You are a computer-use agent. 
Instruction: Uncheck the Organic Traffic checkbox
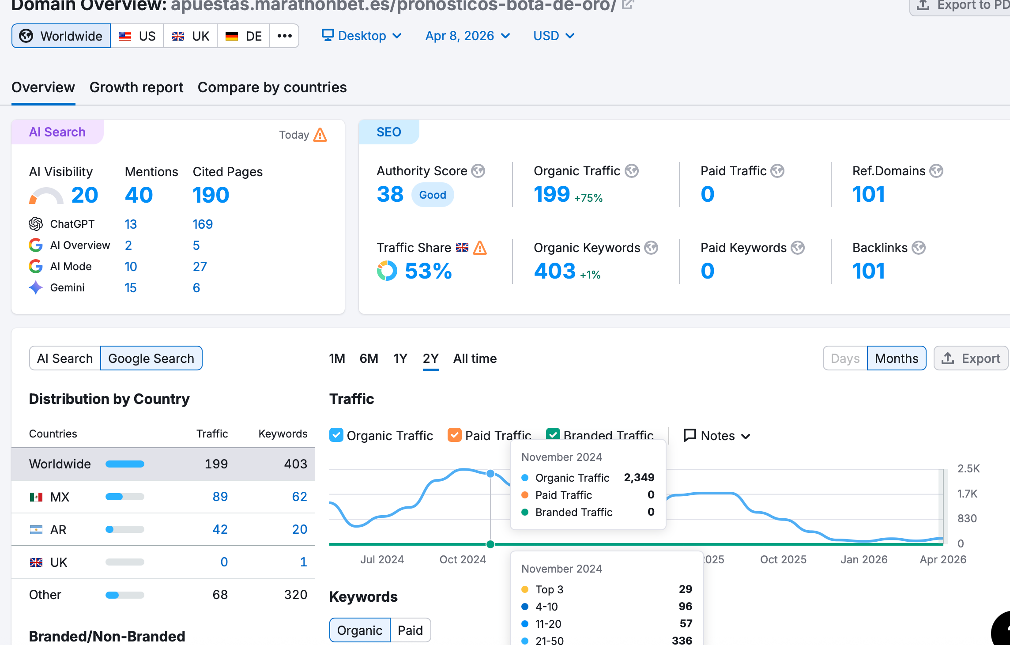click(336, 435)
